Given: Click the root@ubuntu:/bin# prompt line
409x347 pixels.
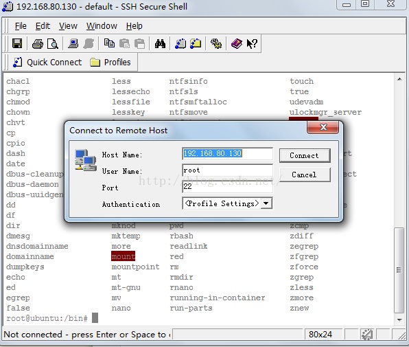Looking at the screenshot, I should (47, 319).
